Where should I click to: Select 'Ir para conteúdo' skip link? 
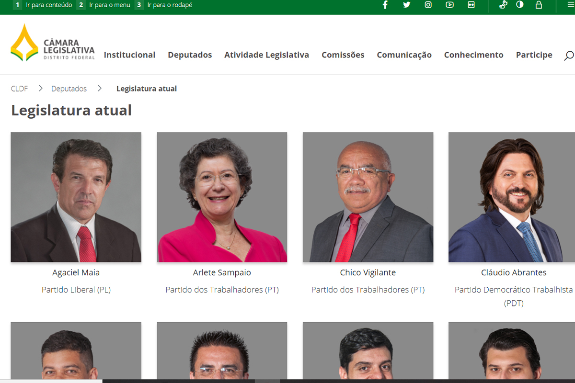point(49,5)
